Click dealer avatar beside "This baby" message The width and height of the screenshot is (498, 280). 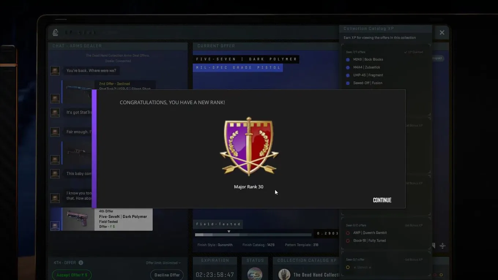click(x=55, y=174)
